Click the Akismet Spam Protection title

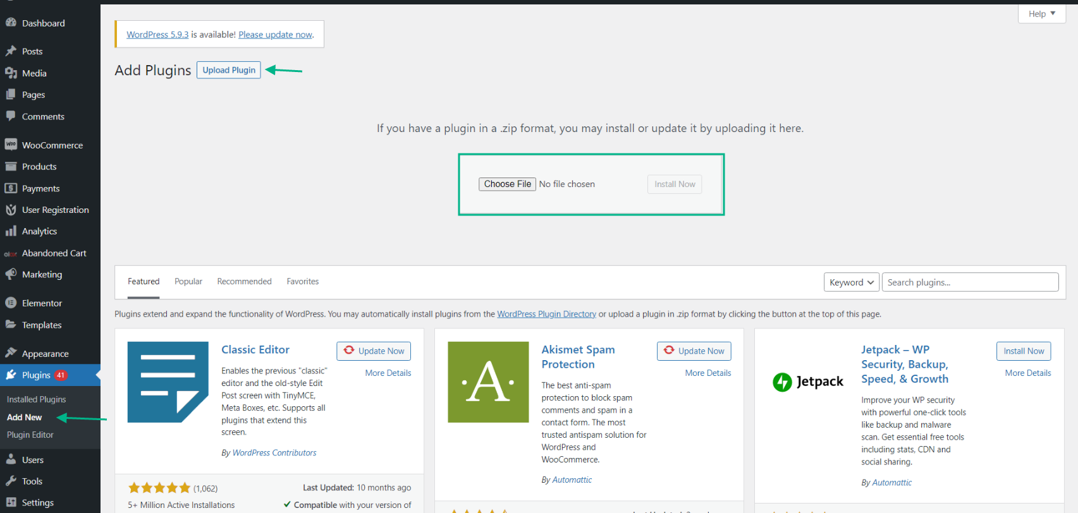pos(578,357)
